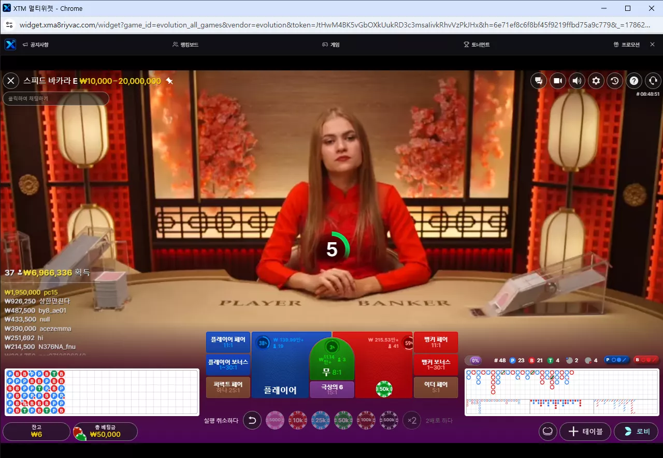Open the 공지사항 (Notice) menu
This screenshot has height=458, width=663.
(x=36, y=45)
